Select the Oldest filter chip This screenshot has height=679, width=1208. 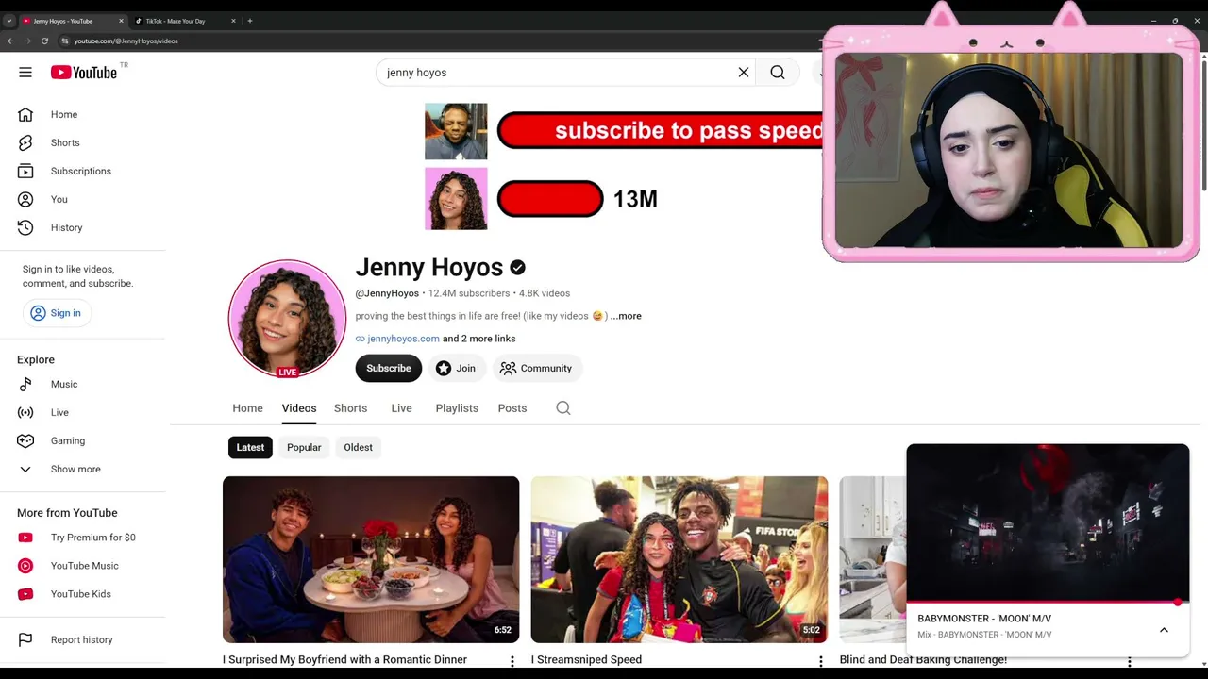point(358,447)
